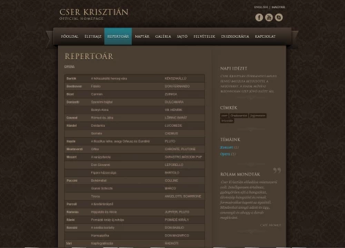Open the Galéria page

point(163,37)
